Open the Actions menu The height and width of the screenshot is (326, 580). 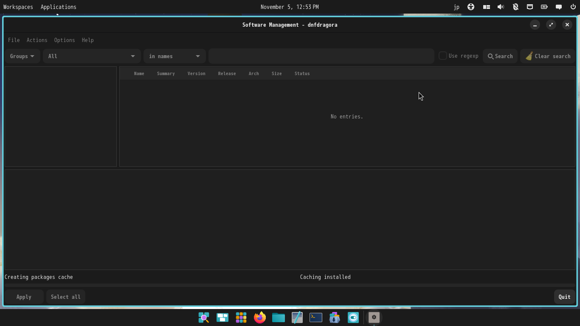tap(37, 40)
